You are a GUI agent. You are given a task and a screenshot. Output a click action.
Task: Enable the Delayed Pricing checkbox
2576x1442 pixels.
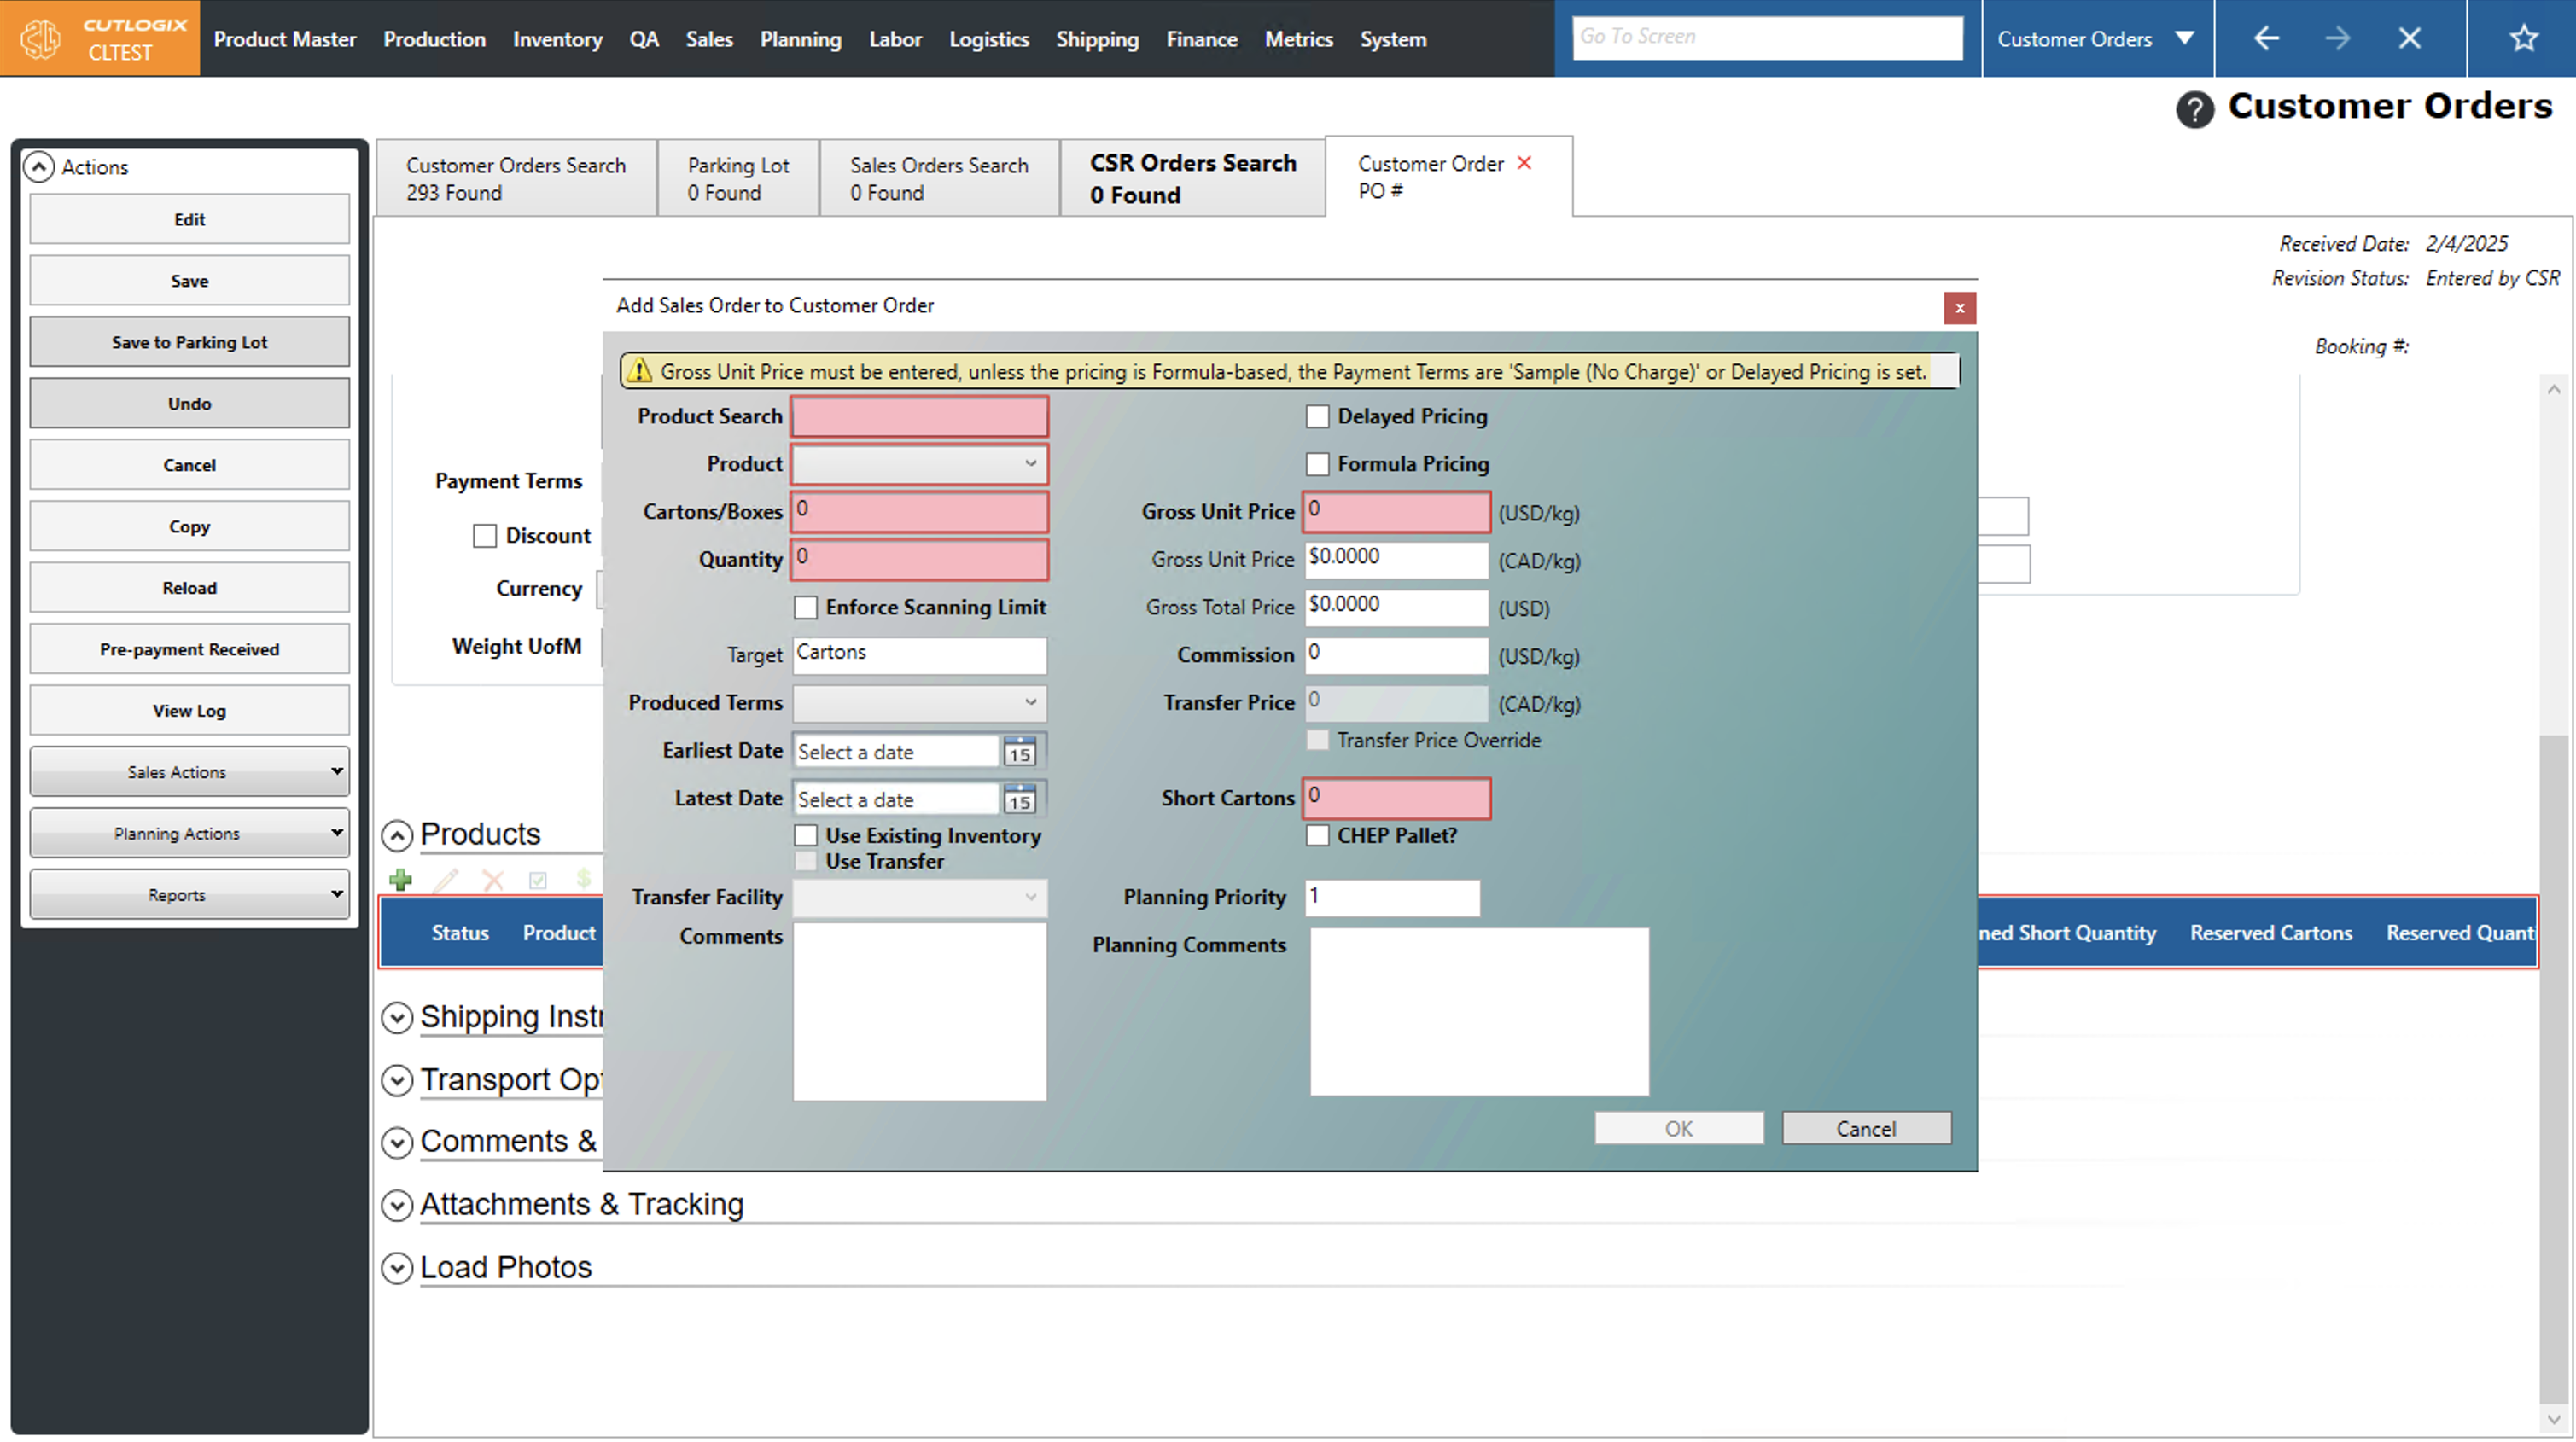coord(1317,417)
